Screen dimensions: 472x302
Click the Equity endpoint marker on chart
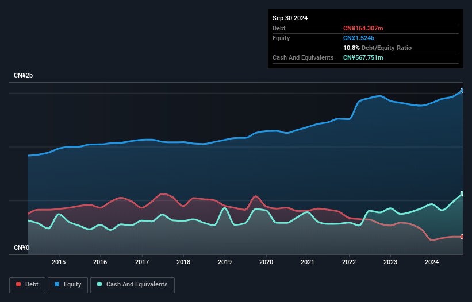(462, 91)
